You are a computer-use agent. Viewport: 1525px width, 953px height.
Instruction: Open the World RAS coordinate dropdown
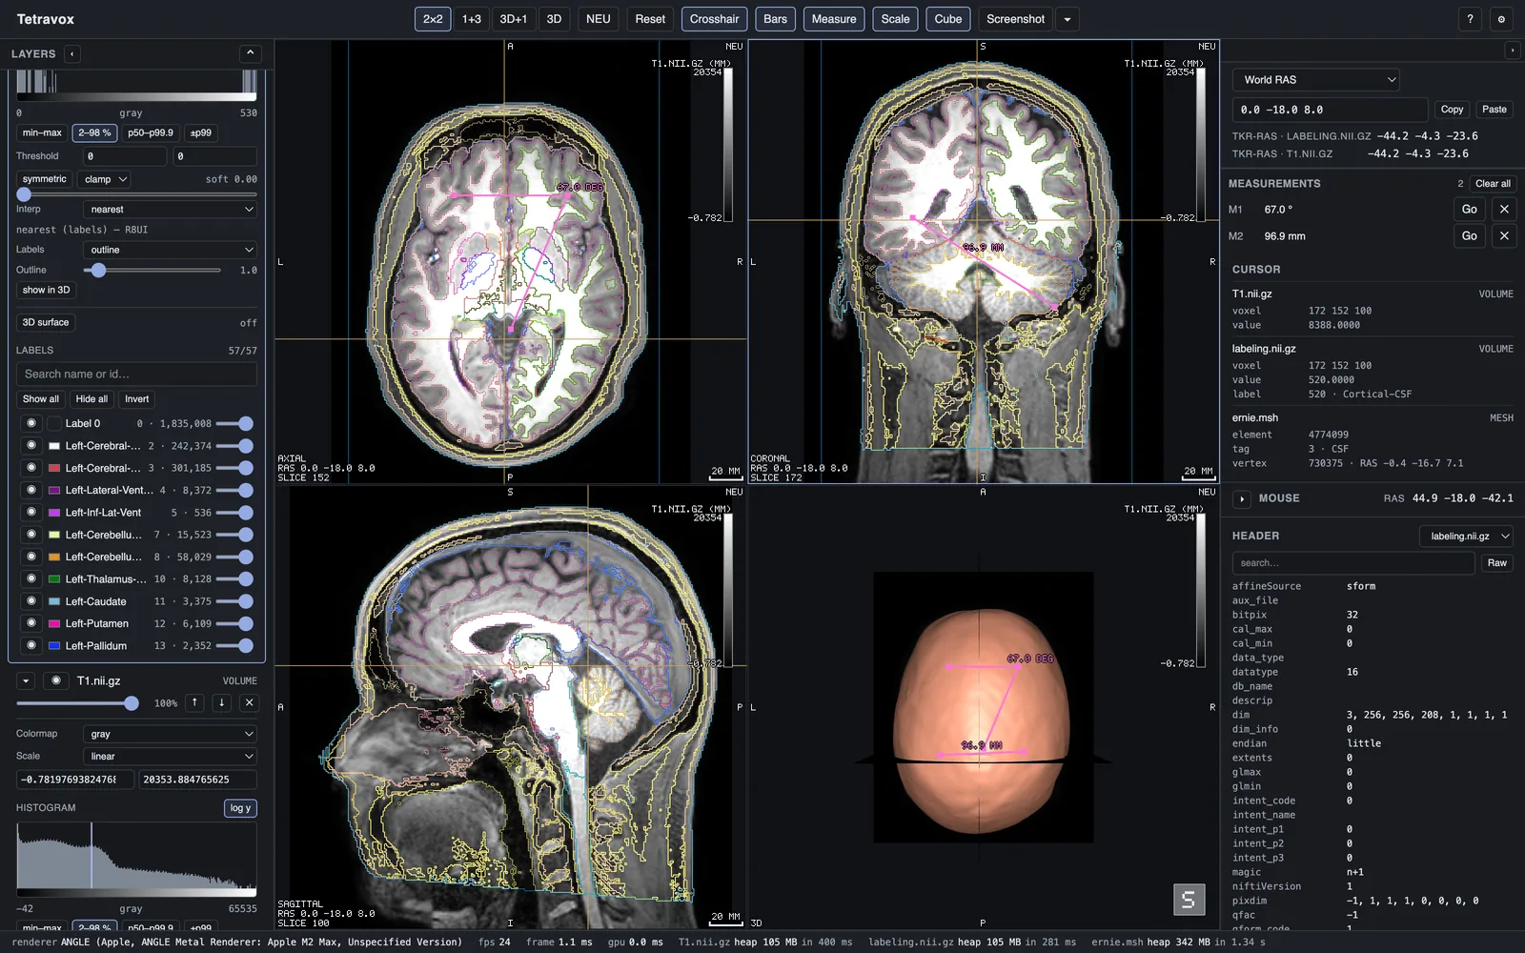(1316, 80)
